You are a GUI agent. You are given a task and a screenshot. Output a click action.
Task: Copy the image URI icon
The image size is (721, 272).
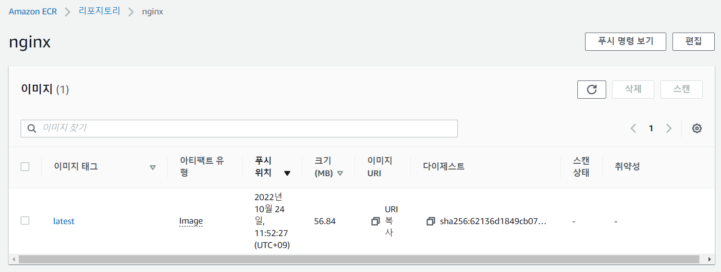376,221
